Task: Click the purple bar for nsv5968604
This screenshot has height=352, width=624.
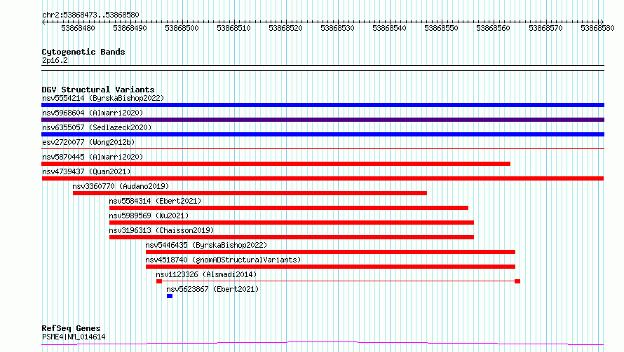Action: point(323,120)
